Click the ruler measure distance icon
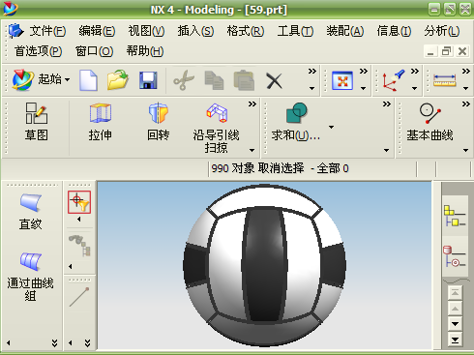This screenshot has width=474, height=355. point(445,80)
